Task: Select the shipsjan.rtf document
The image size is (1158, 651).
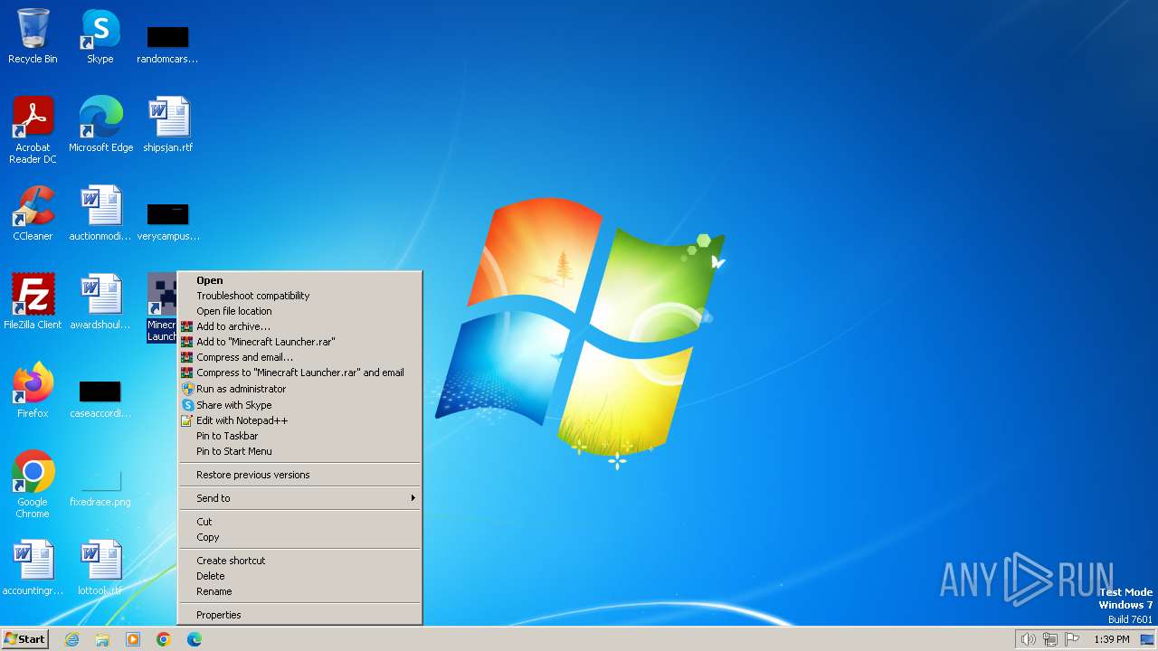Action: pos(167,125)
